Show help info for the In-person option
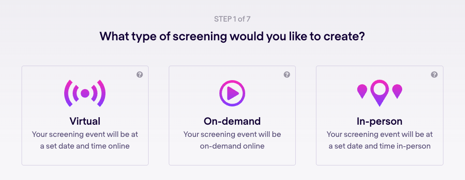The width and height of the screenshot is (465, 180). tap(434, 75)
